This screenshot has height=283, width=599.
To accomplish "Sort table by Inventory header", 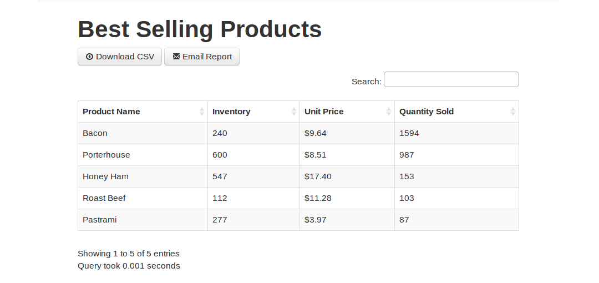I will click(231, 112).
